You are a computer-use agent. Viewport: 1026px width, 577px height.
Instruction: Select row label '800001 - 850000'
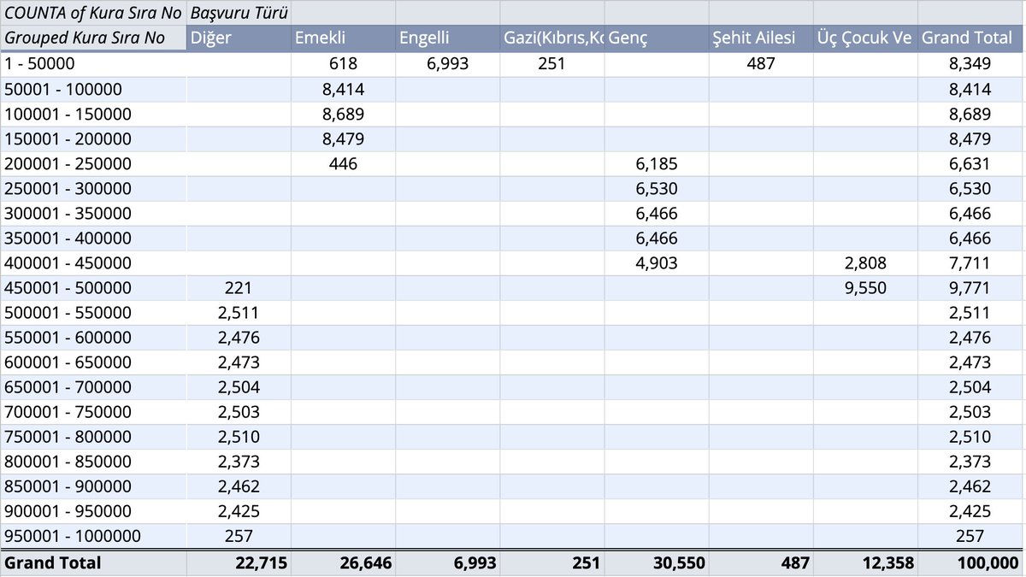[x=93, y=461]
